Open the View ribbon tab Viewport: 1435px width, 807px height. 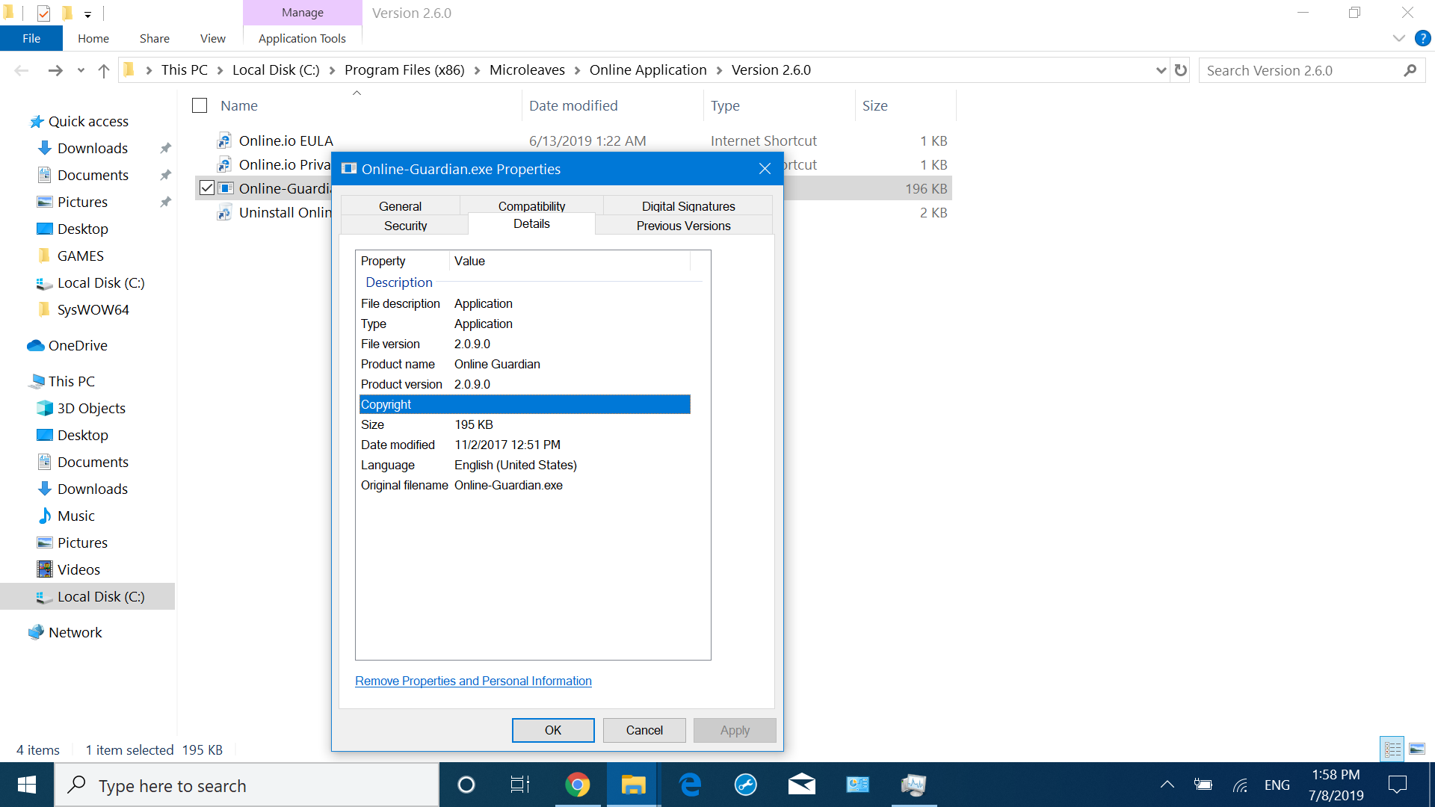[213, 38]
